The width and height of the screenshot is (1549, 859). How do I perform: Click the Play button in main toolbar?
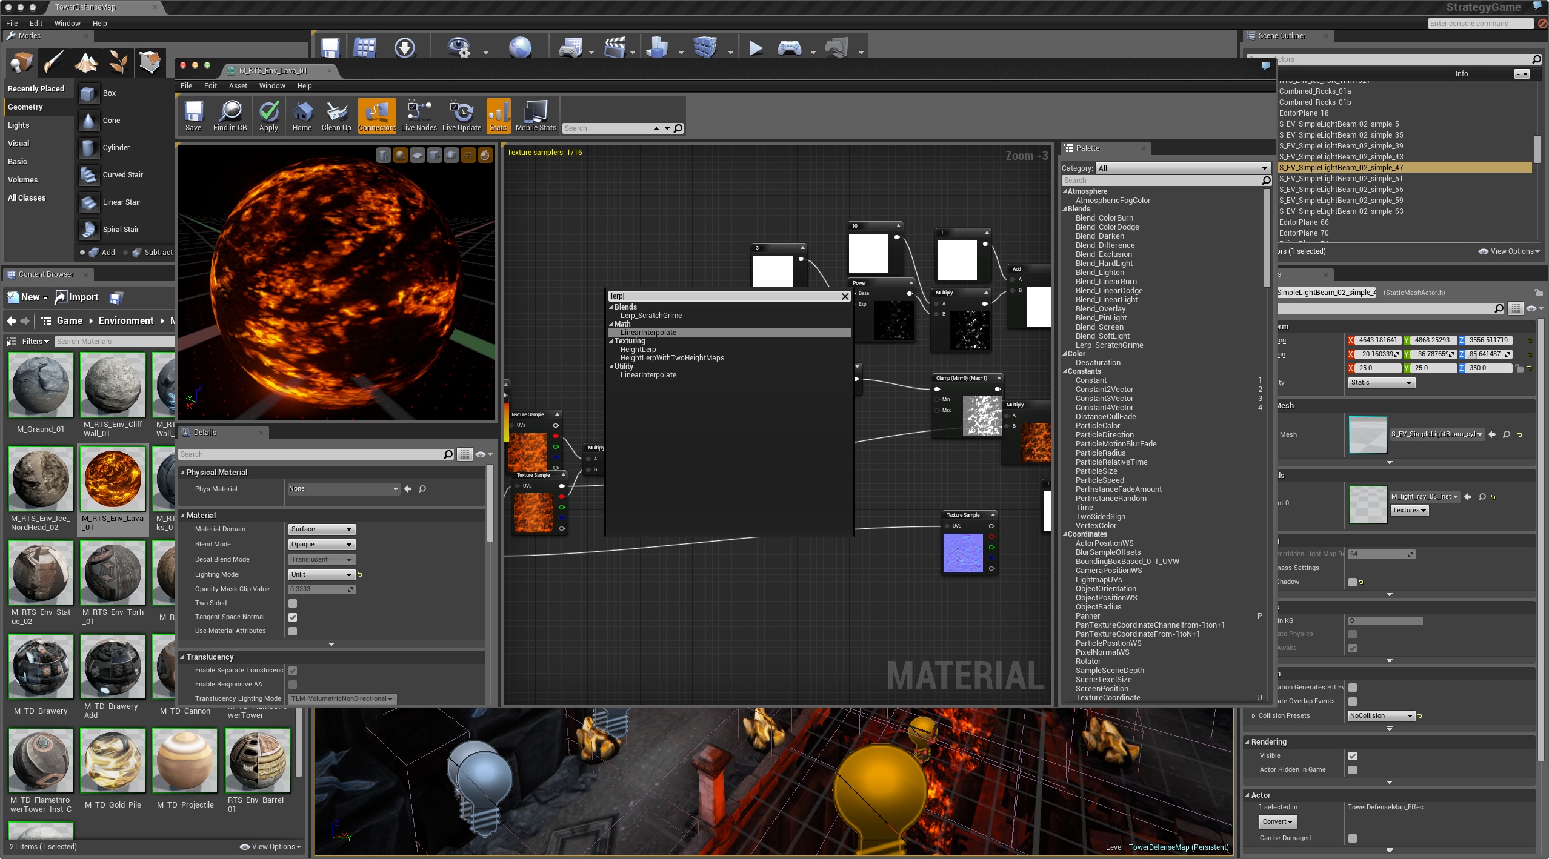755,48
